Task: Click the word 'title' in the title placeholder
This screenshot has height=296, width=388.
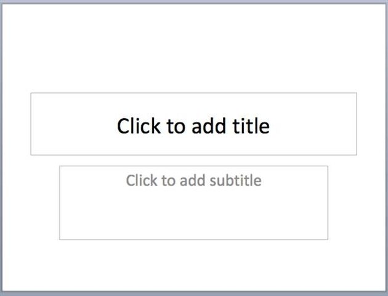Action: point(251,126)
